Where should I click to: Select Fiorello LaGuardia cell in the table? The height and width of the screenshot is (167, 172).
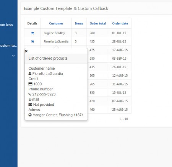coord(56,41)
